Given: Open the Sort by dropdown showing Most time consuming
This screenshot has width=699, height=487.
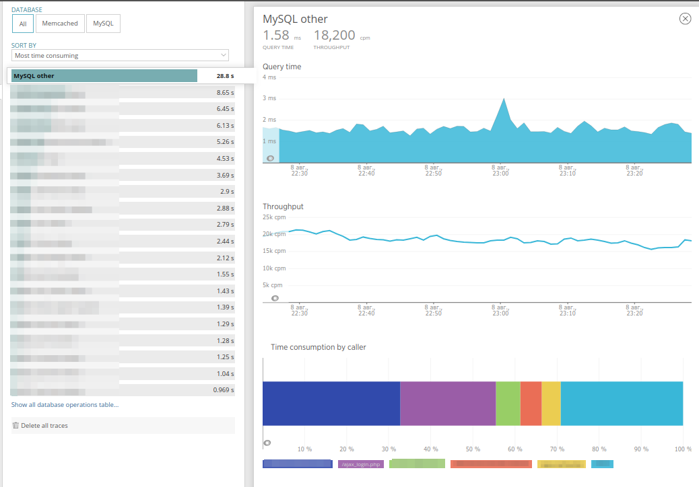Looking at the screenshot, I should coord(120,55).
